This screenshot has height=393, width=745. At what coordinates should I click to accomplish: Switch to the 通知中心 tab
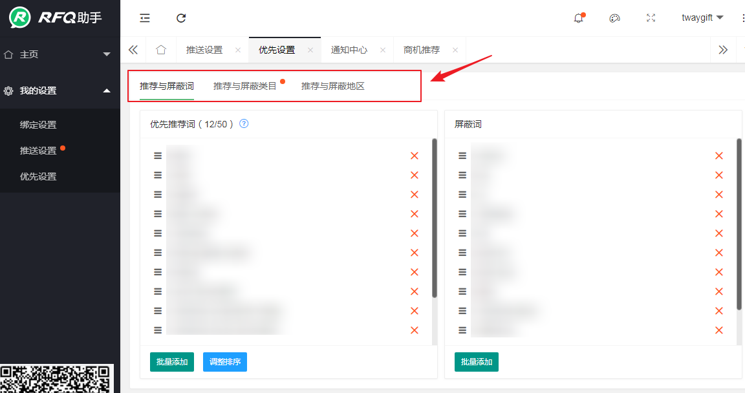(x=349, y=50)
